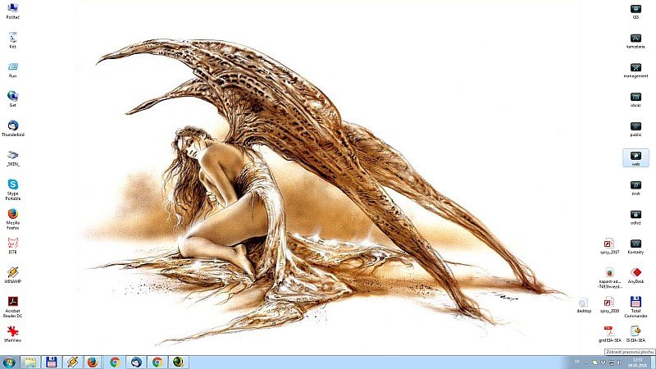Viewport: 656px width, 369px height.
Task: Open the Kôš recycle bin icon
Action: [12, 40]
